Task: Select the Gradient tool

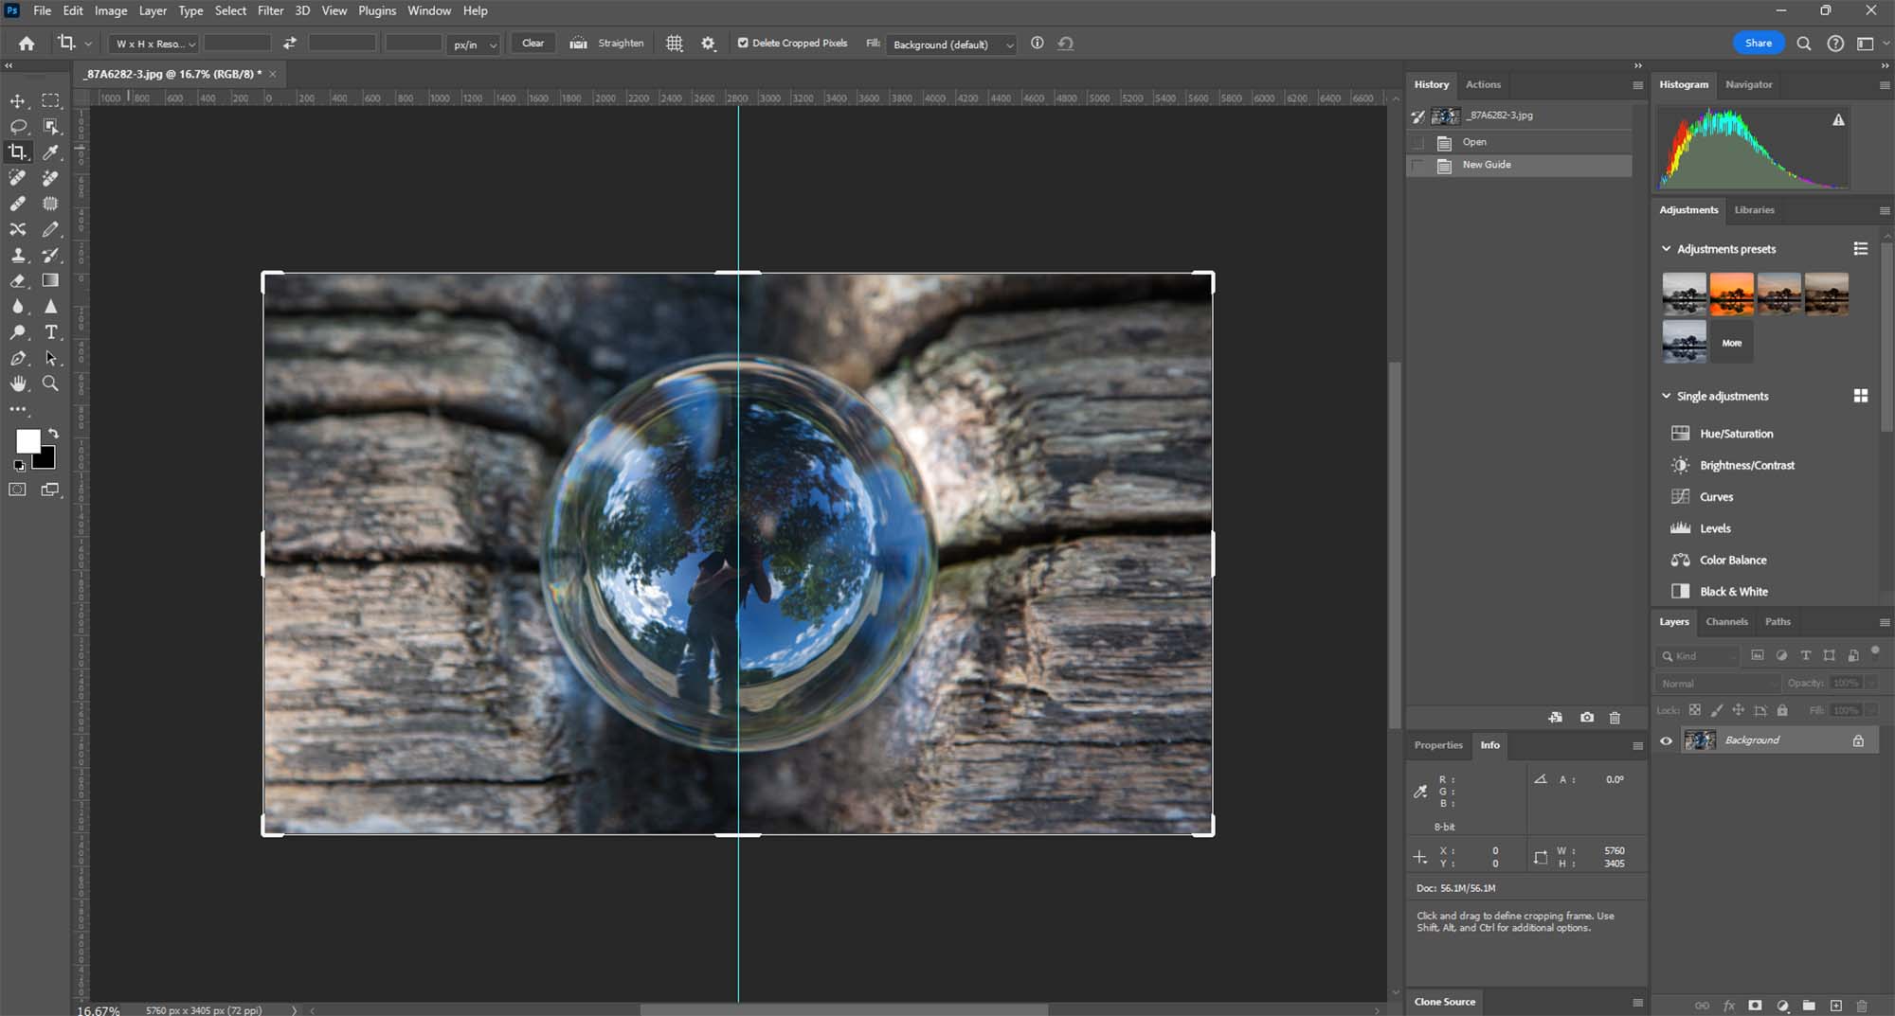Action: (51, 280)
